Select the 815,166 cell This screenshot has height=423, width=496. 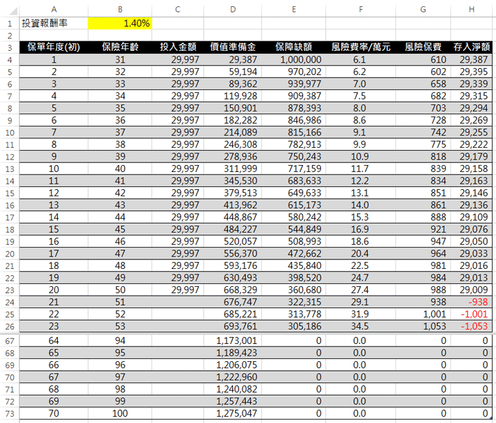293,132
